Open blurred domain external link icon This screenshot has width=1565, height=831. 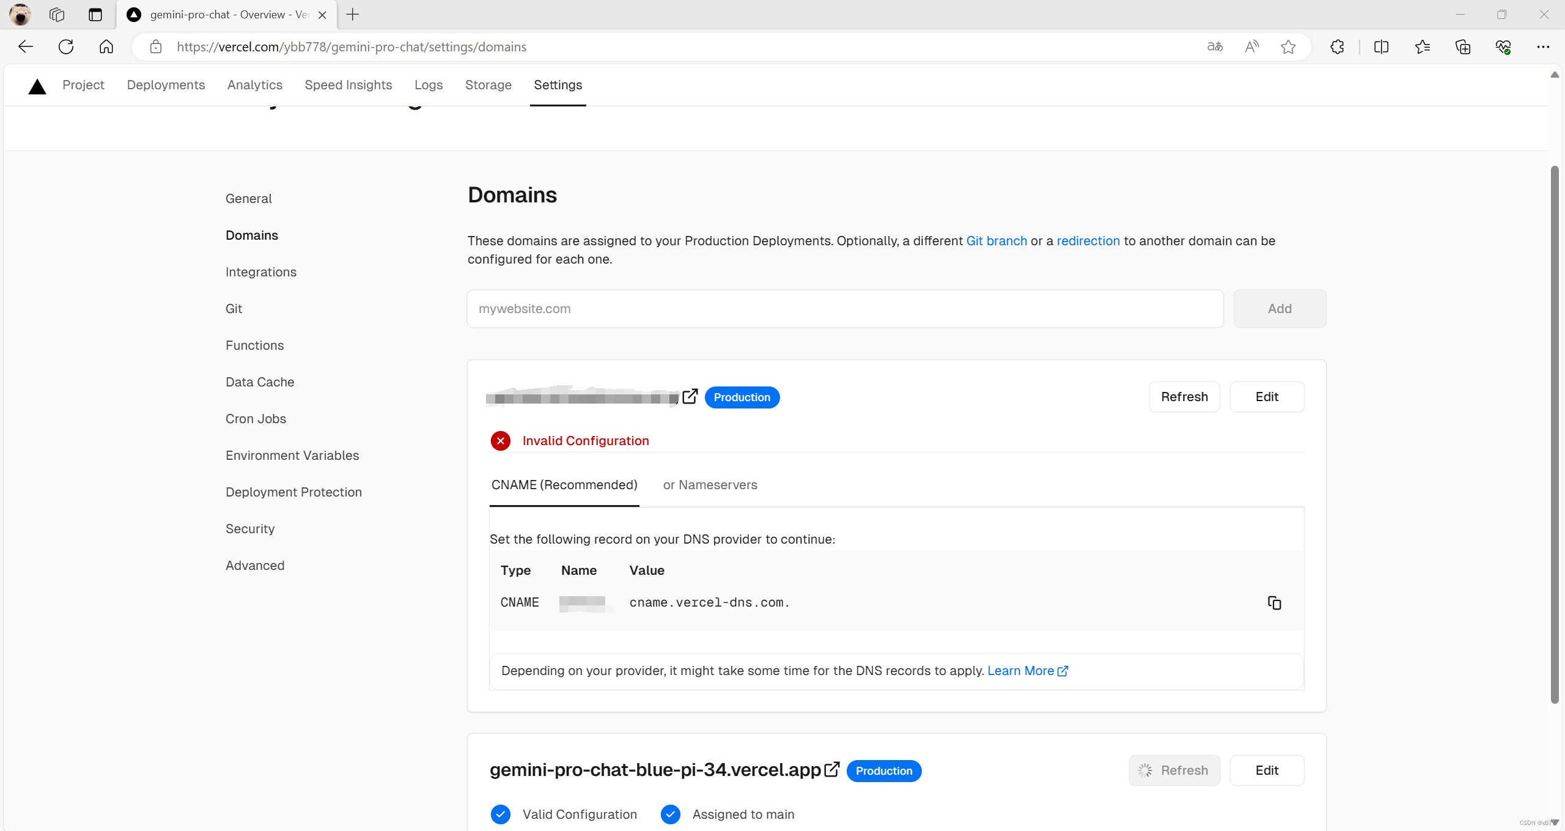click(x=690, y=396)
